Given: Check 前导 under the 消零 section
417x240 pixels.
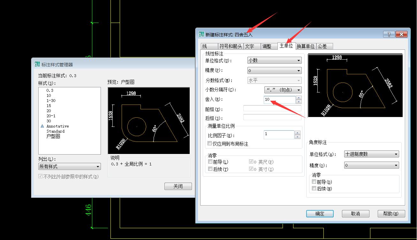Looking at the screenshot, I should click(209, 162).
